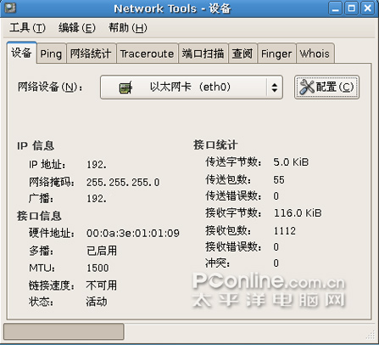Click the combo box up-down arrows

pyautogui.click(x=274, y=87)
